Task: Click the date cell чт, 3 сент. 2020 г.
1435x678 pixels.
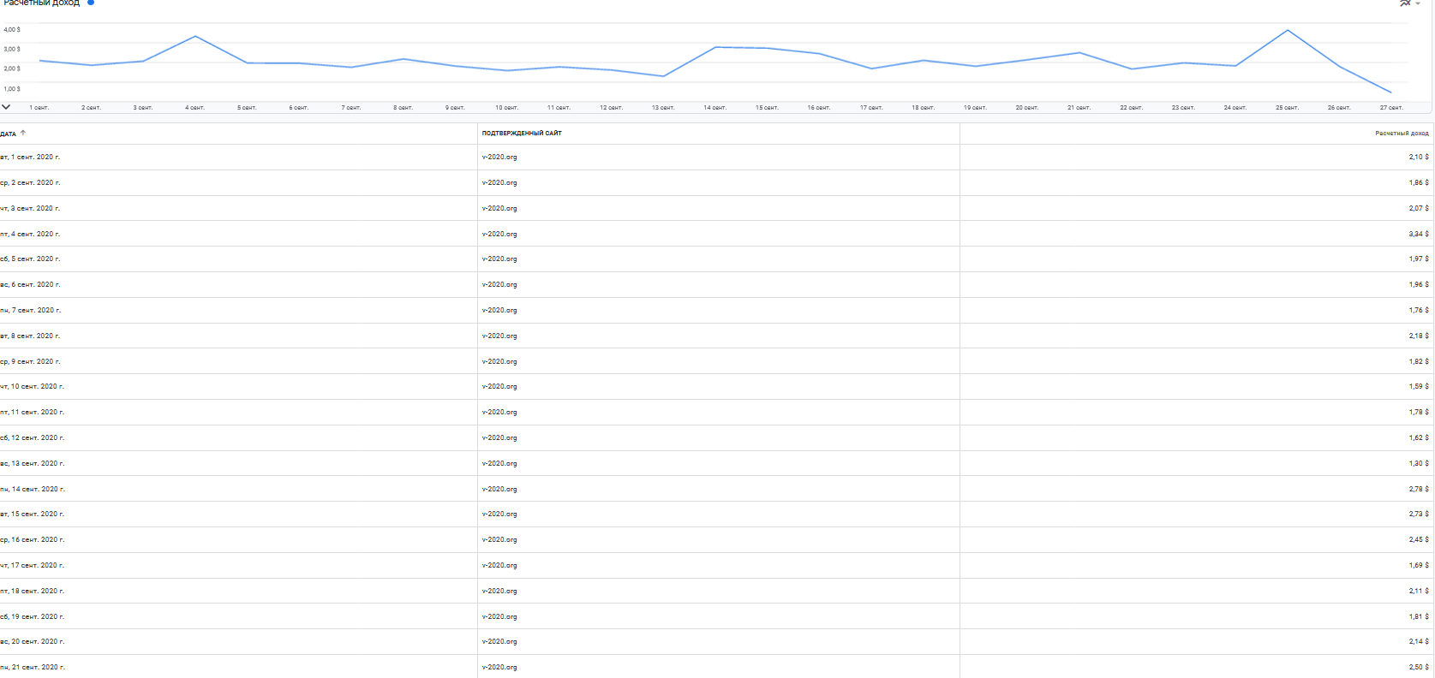Action: point(30,209)
